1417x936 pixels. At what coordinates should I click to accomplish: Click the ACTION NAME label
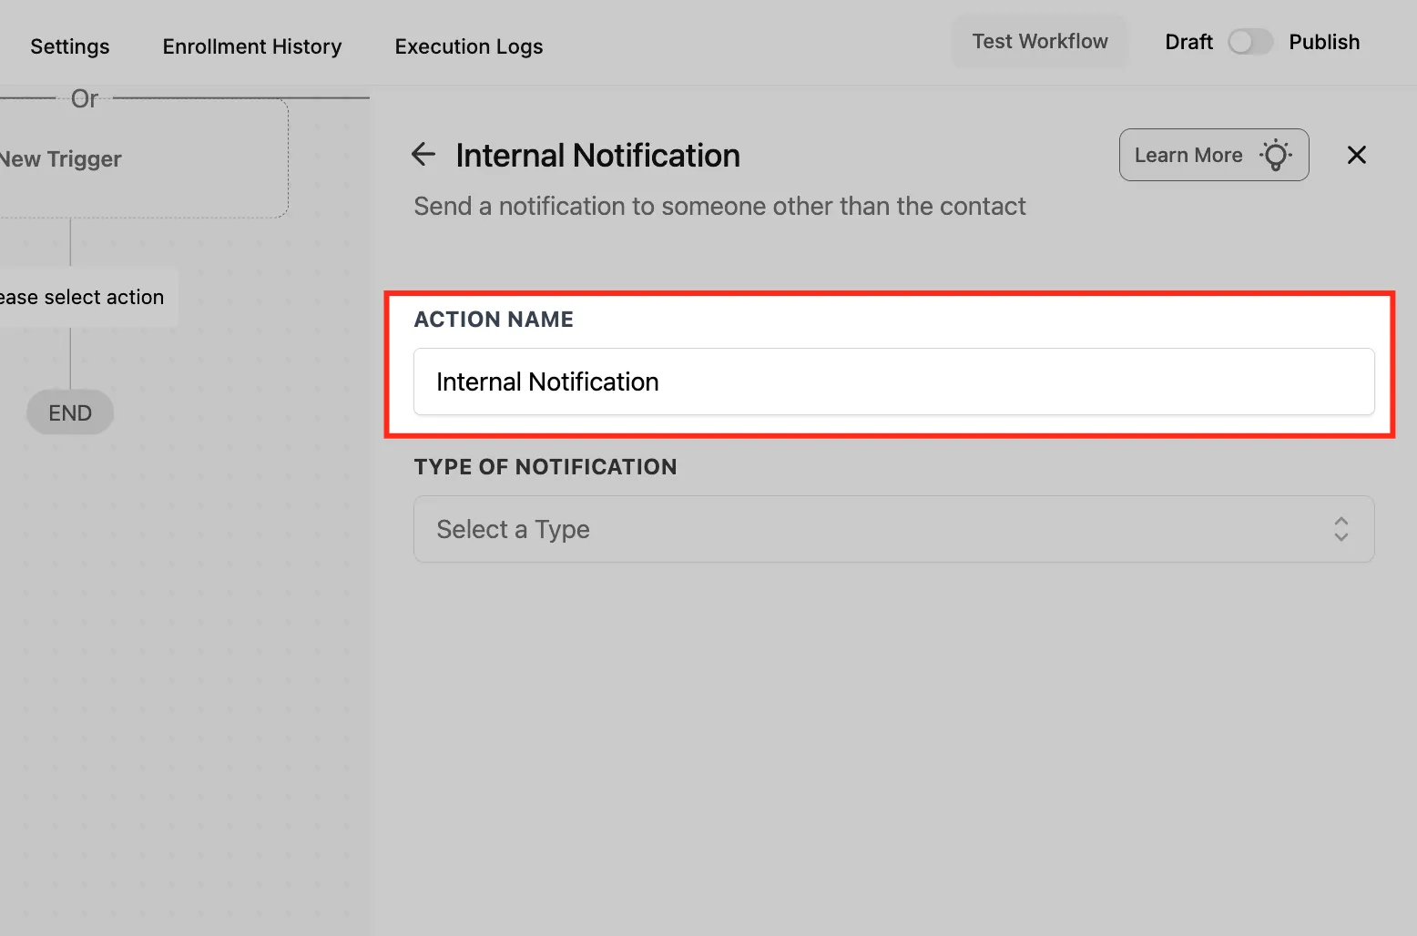pyautogui.click(x=494, y=320)
